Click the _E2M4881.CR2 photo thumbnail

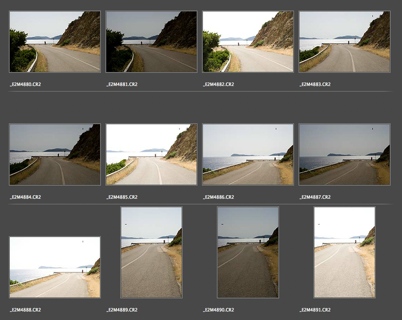(x=151, y=42)
